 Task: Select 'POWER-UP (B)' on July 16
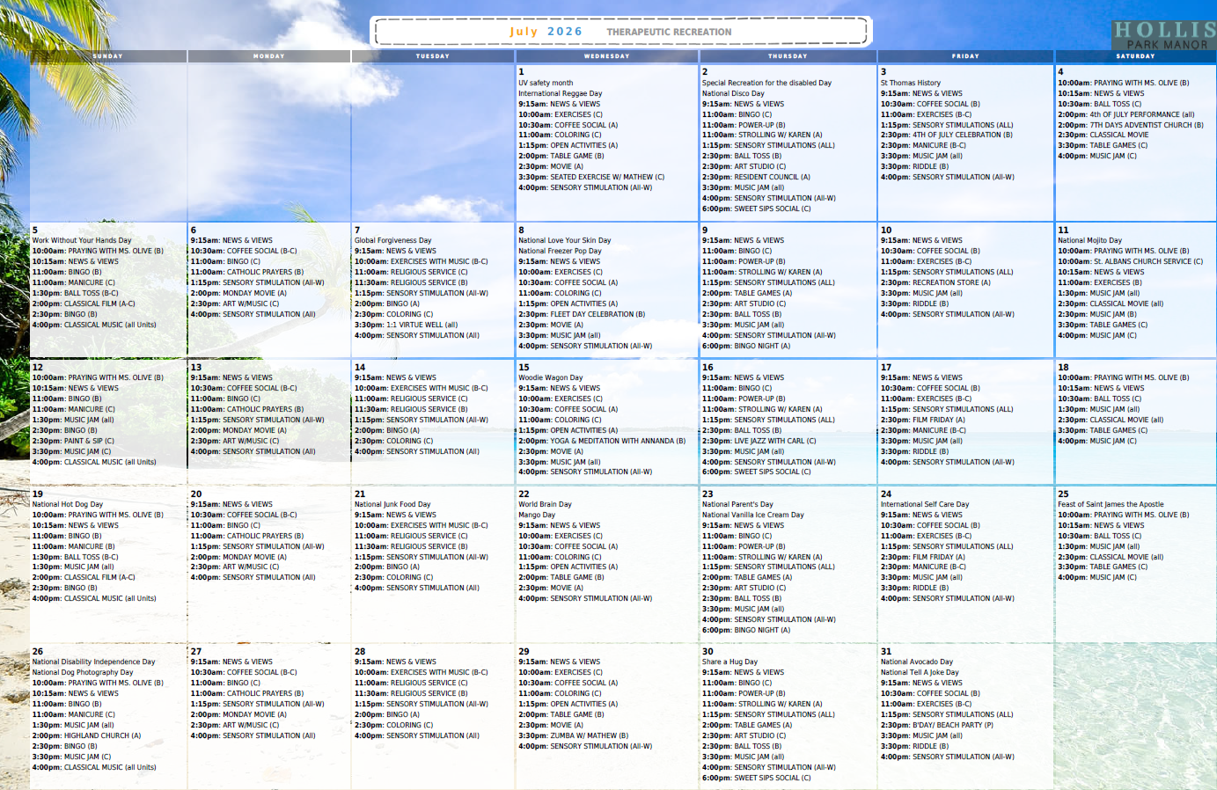coord(744,399)
